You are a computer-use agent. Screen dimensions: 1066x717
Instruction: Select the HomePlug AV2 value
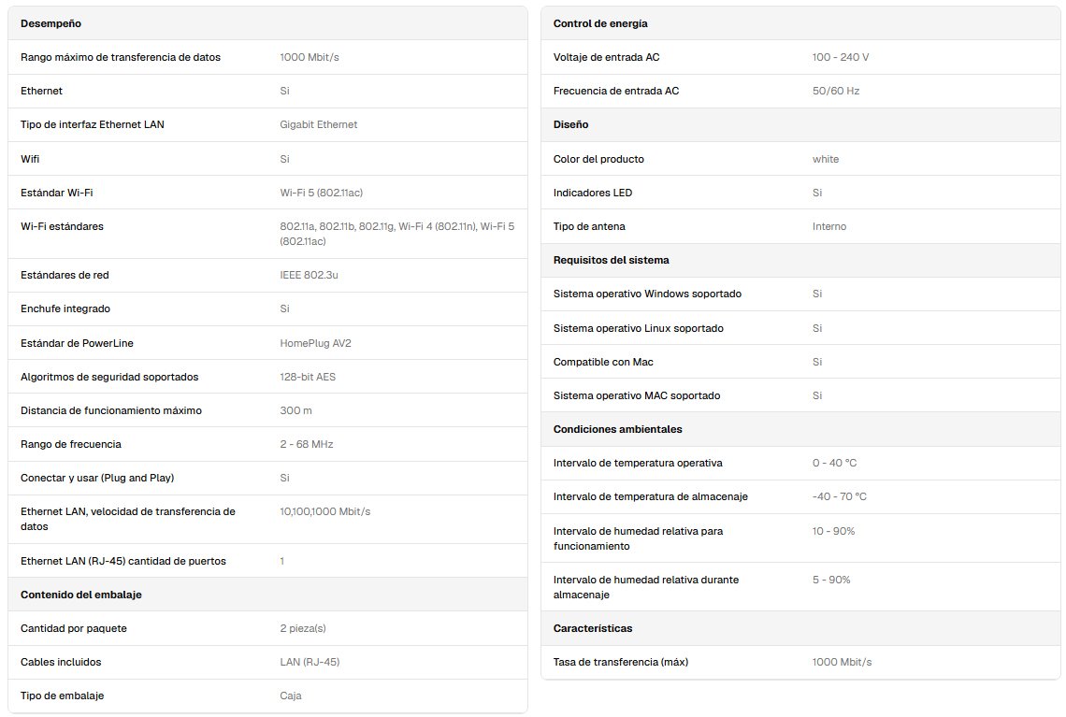315,344
